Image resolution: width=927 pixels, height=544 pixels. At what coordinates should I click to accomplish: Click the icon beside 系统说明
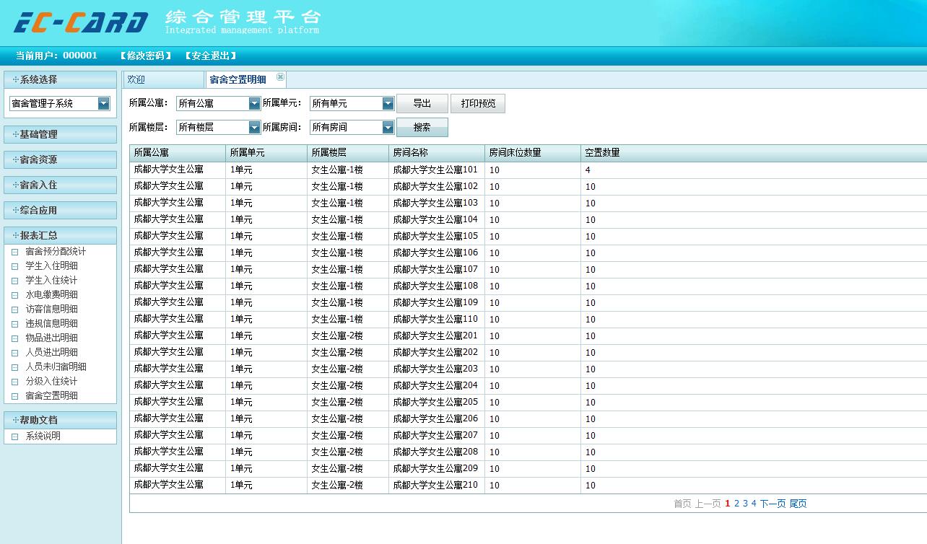[x=14, y=436]
